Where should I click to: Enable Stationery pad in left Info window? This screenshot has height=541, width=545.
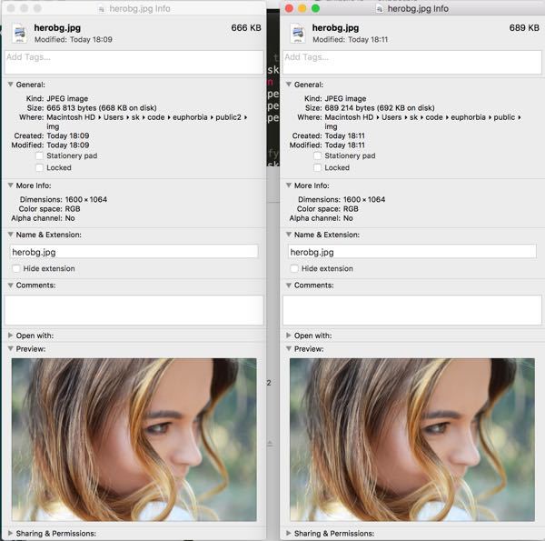(x=40, y=155)
